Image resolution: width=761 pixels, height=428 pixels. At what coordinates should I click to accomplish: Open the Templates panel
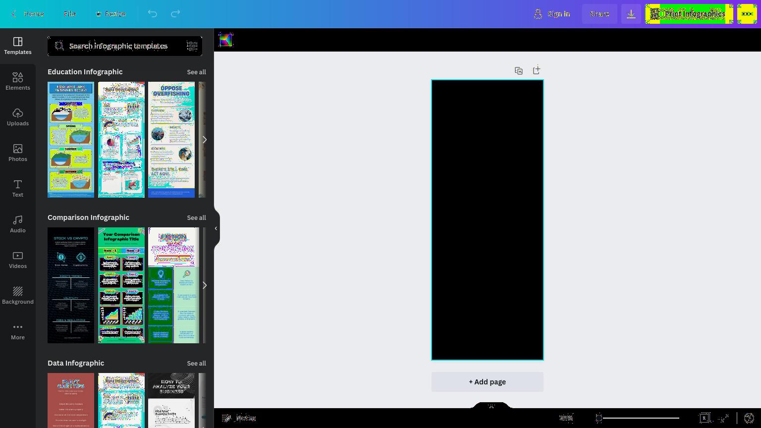click(x=18, y=46)
